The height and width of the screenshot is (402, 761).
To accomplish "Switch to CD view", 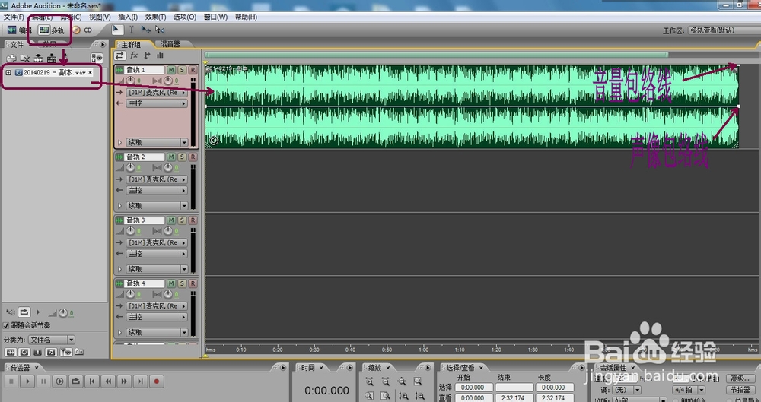I will point(82,30).
